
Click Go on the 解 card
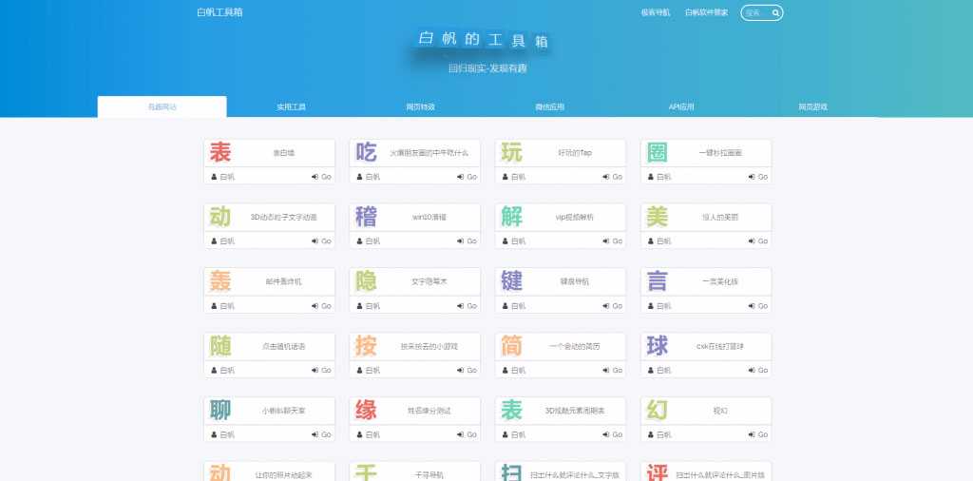[613, 240]
